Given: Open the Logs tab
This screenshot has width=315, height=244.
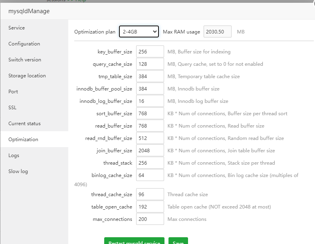Looking at the screenshot, I should [14, 155].
